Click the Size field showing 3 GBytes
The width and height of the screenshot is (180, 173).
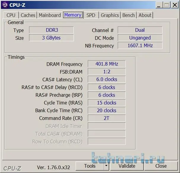pyautogui.click(x=51, y=38)
